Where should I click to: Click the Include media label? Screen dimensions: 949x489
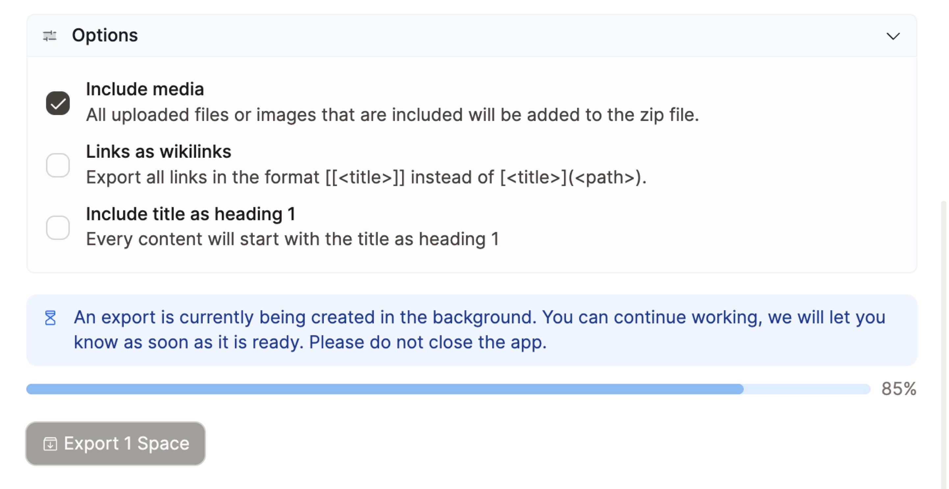[145, 89]
